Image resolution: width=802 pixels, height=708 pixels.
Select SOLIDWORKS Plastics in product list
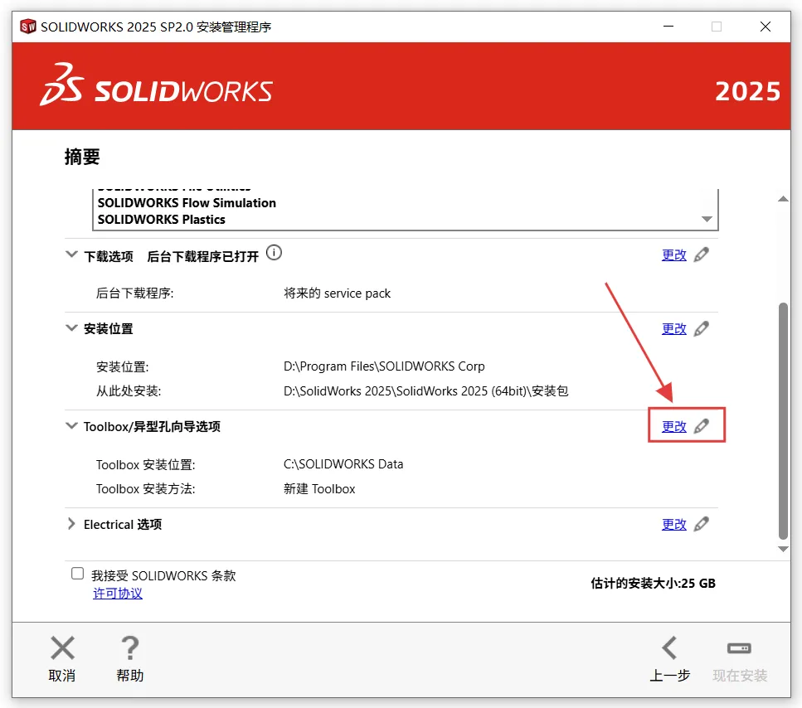point(161,220)
